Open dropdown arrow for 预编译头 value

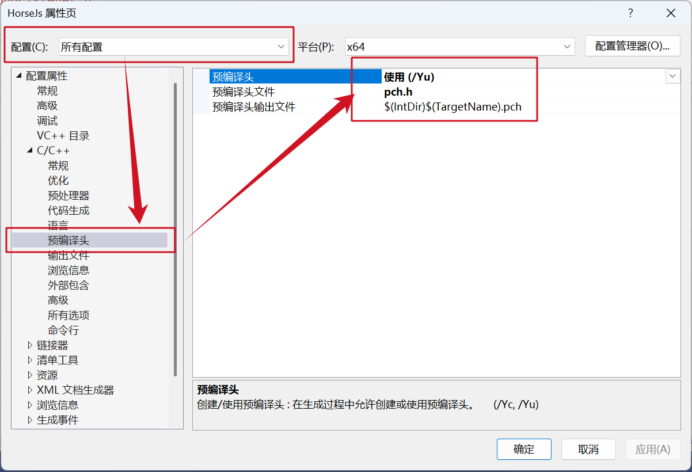[x=672, y=76]
